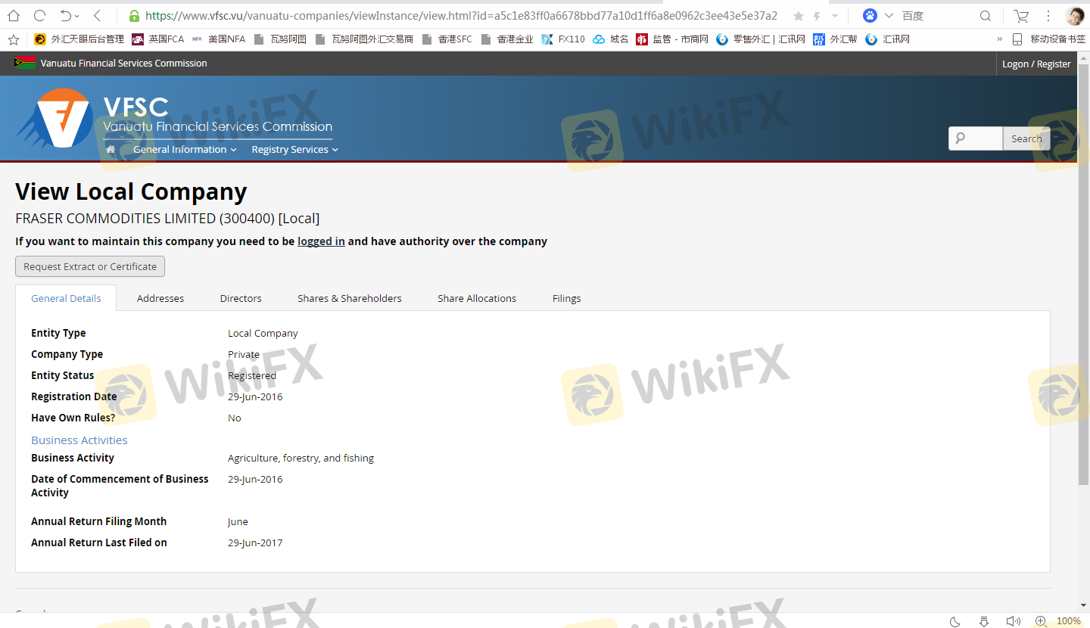Click the speaker sound icon in status bar
This screenshot has width=1090, height=628.
click(x=1013, y=621)
